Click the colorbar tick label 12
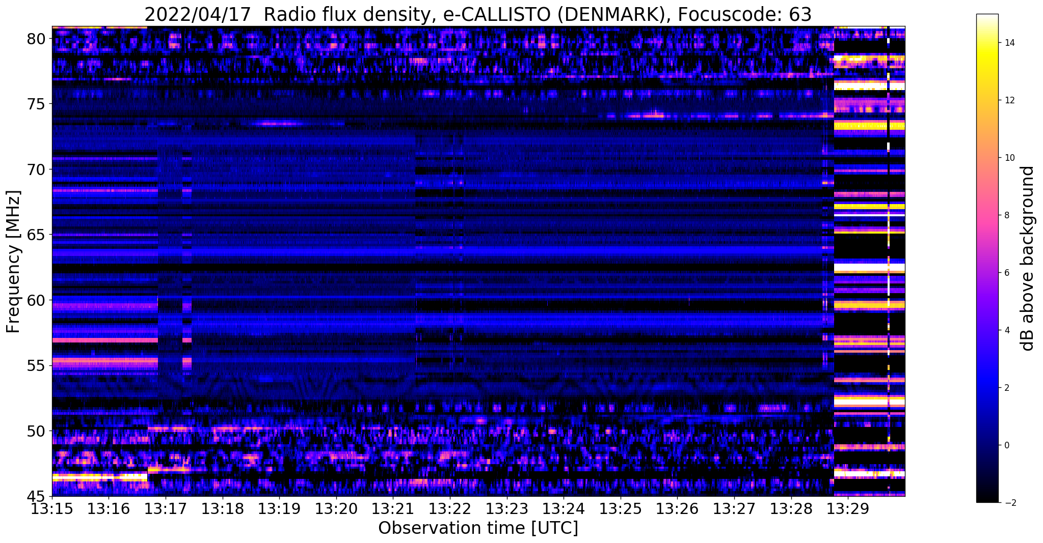This screenshot has height=543, width=1043. pyautogui.click(x=1009, y=100)
